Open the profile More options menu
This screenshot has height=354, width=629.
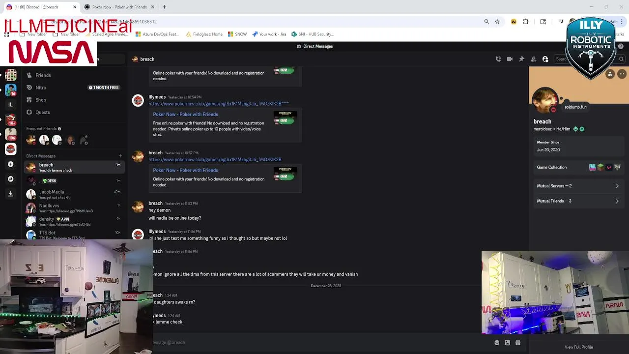coord(622,74)
